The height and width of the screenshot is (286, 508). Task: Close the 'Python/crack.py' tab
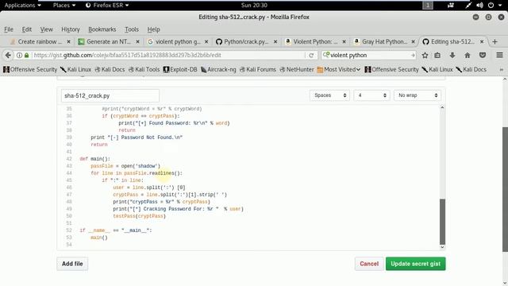click(x=275, y=41)
